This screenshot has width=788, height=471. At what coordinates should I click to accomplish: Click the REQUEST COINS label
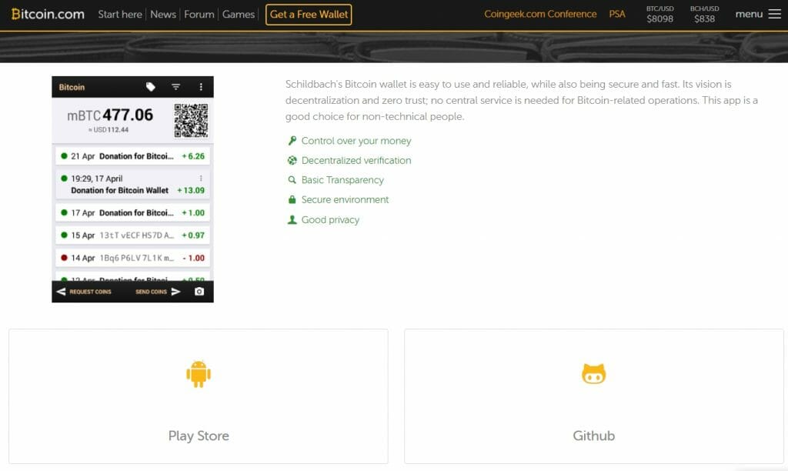click(91, 292)
